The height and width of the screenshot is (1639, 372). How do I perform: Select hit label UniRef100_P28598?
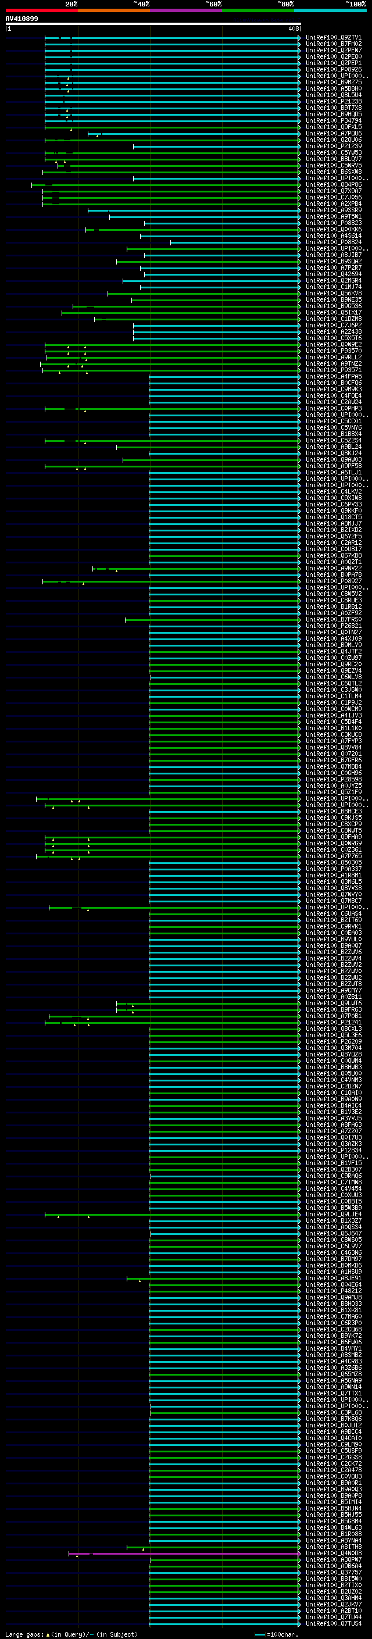point(334,779)
